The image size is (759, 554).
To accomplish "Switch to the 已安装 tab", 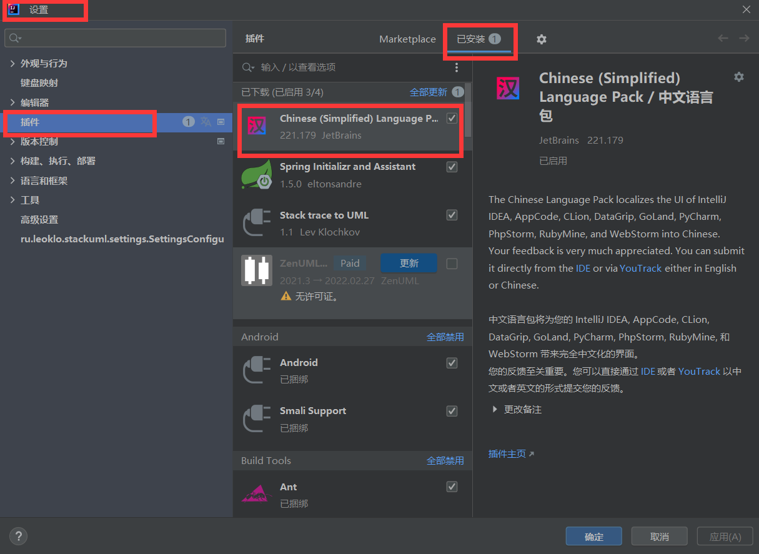I will [x=479, y=39].
